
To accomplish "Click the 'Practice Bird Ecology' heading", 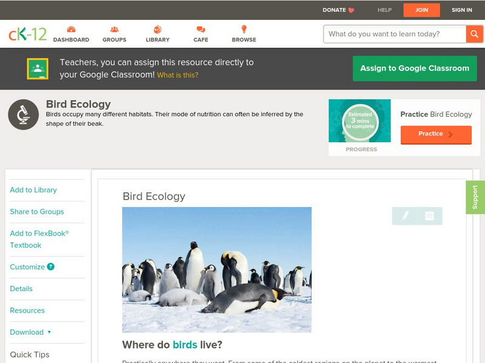I will [436, 114].
